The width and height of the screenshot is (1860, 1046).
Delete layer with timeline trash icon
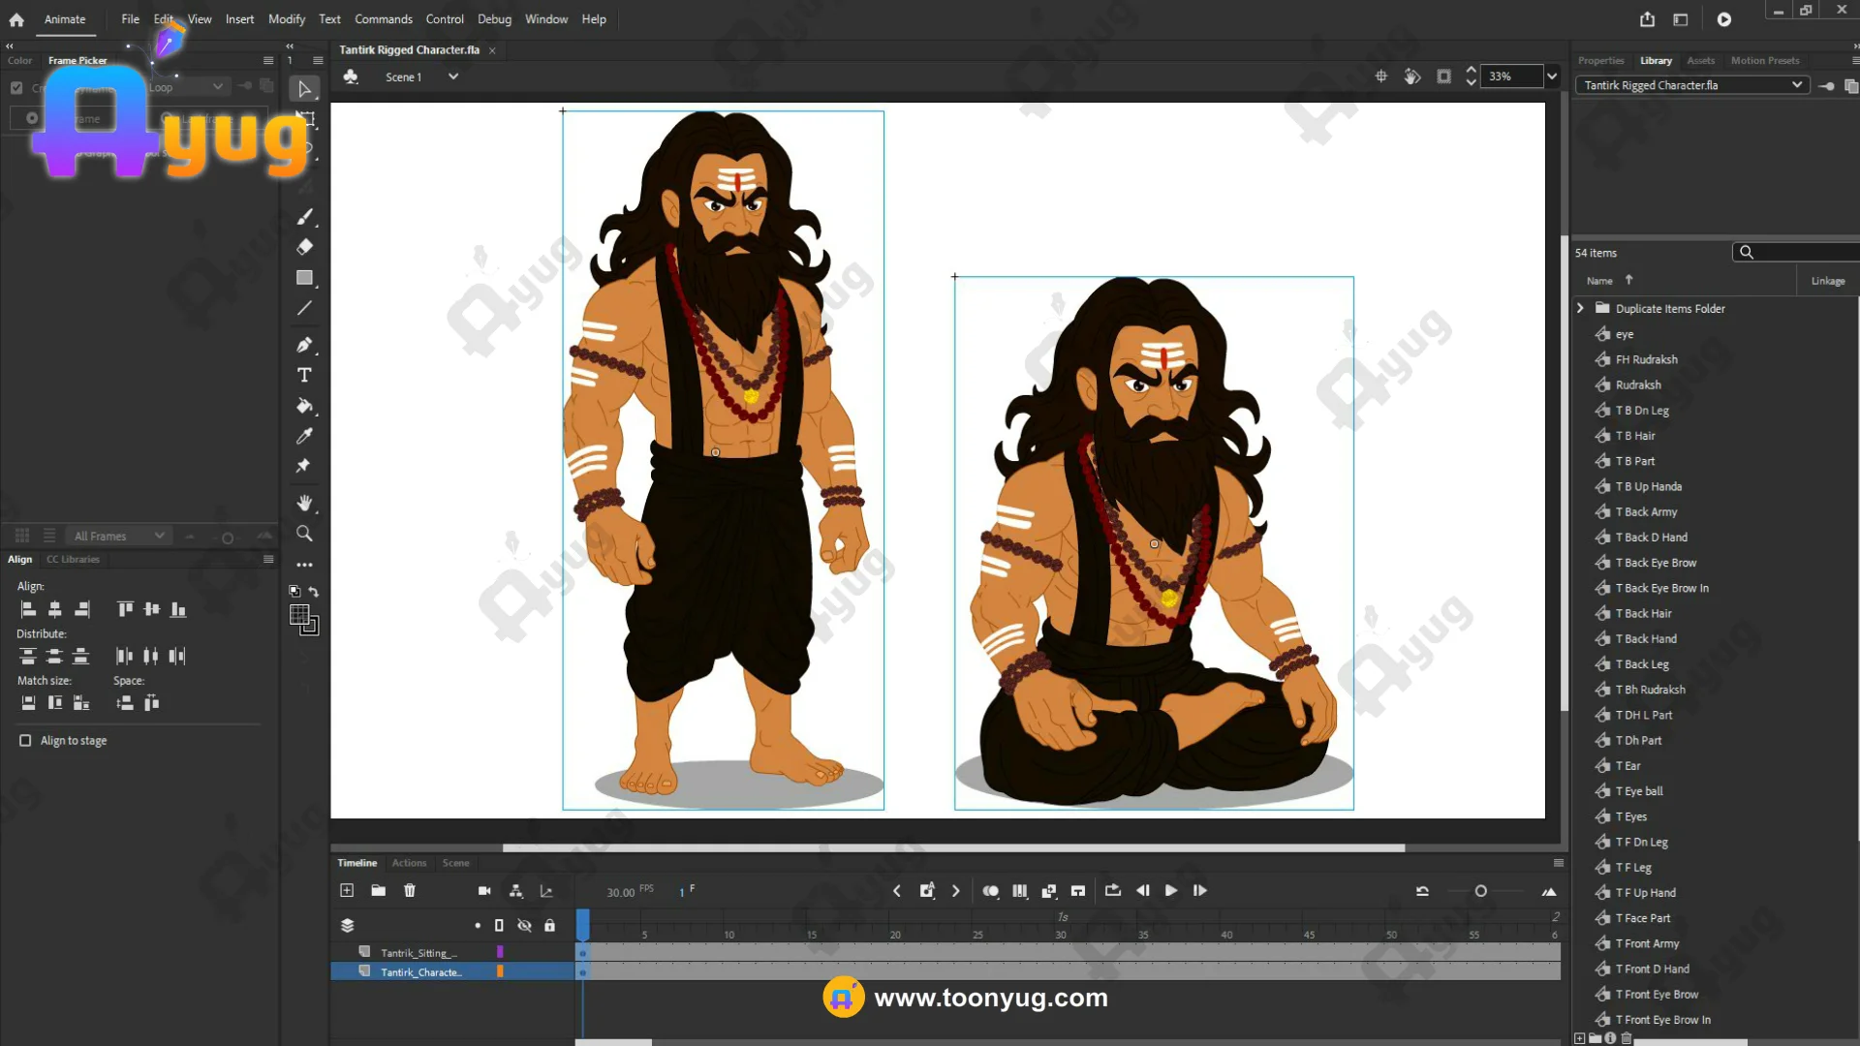[410, 890]
